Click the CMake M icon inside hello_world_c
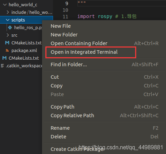The width and height of the screenshot is (166, 154). (x=7, y=43)
